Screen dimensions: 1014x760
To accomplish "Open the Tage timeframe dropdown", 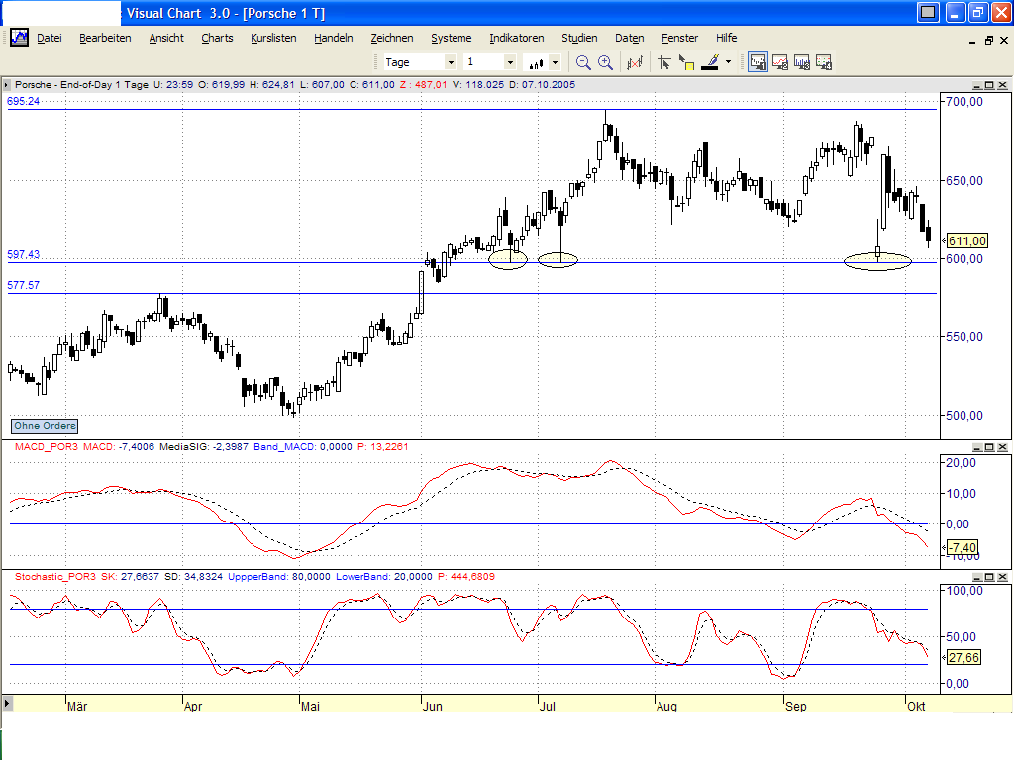I will pyautogui.click(x=449, y=62).
